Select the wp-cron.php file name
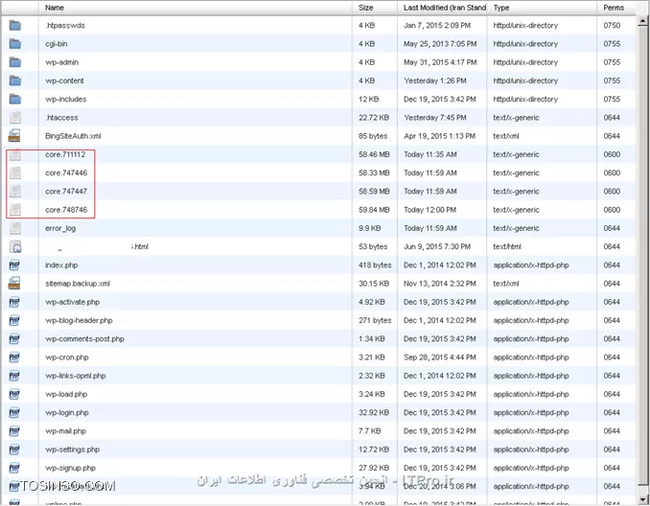Screen dimensions: 650x506 point(67,357)
